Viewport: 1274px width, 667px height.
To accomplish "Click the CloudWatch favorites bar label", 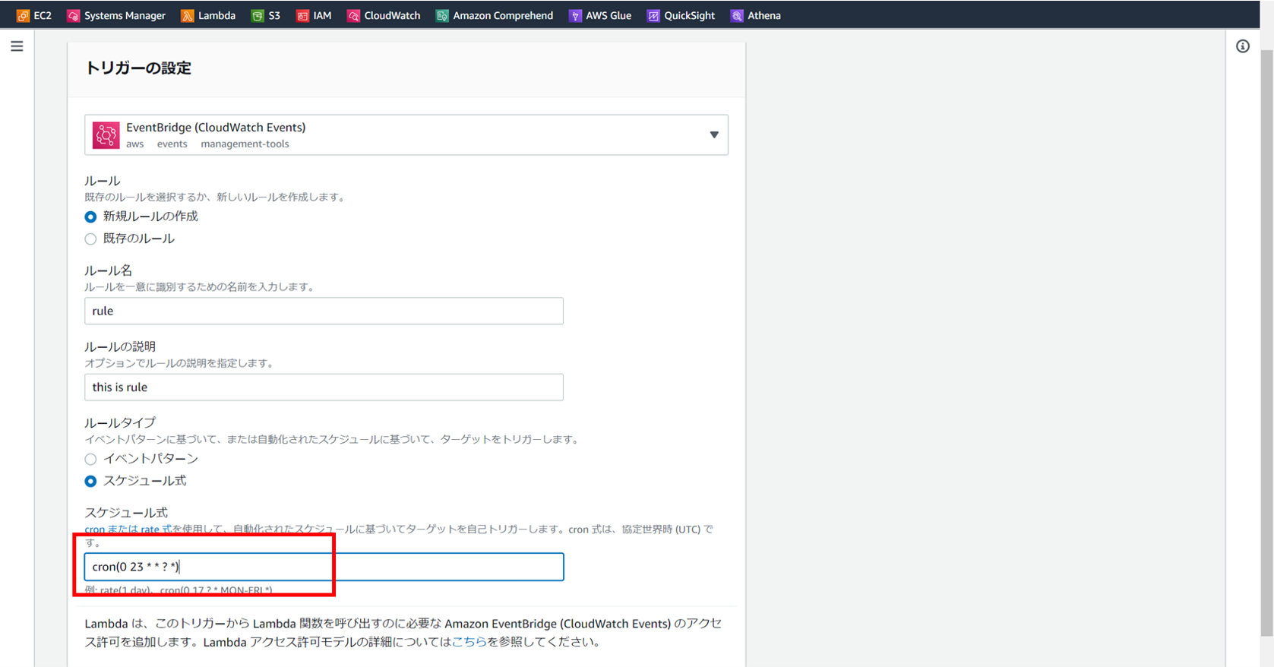I will 392,15.
